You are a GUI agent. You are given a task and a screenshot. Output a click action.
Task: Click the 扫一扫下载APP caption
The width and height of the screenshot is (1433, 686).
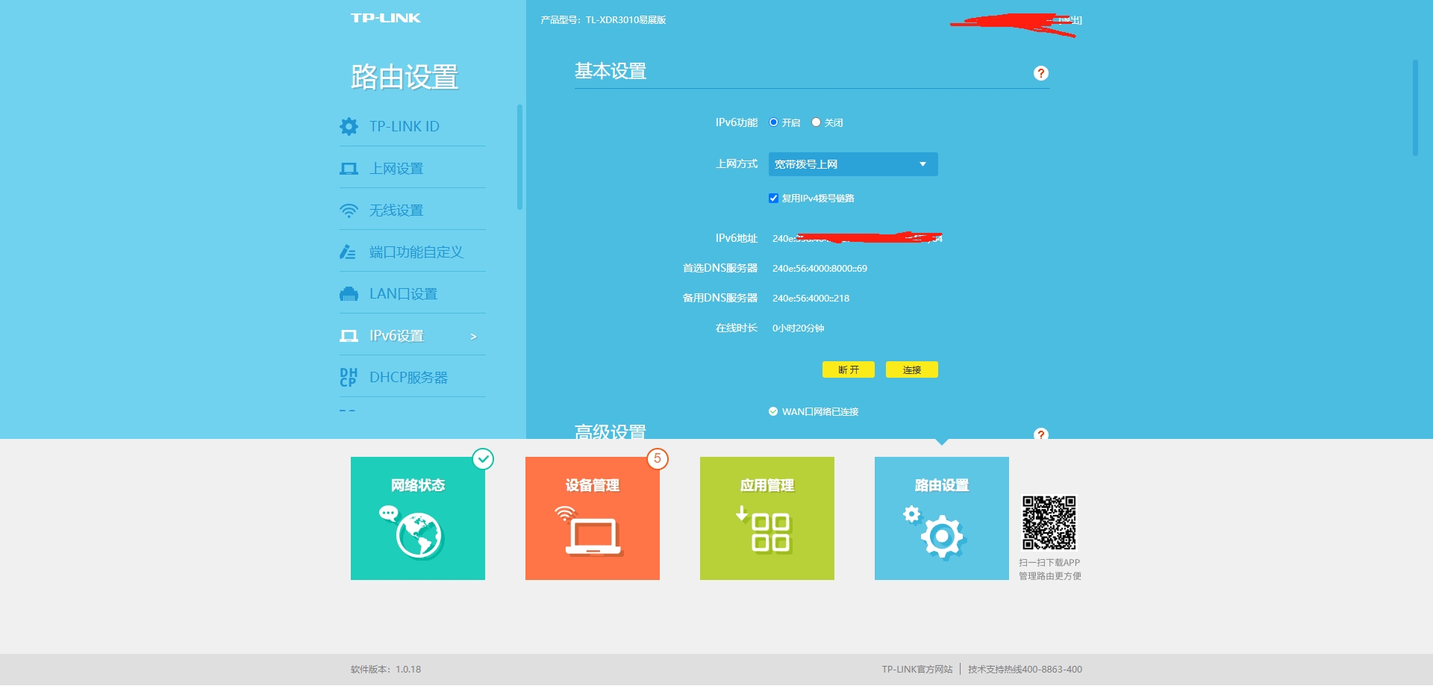1049,563
